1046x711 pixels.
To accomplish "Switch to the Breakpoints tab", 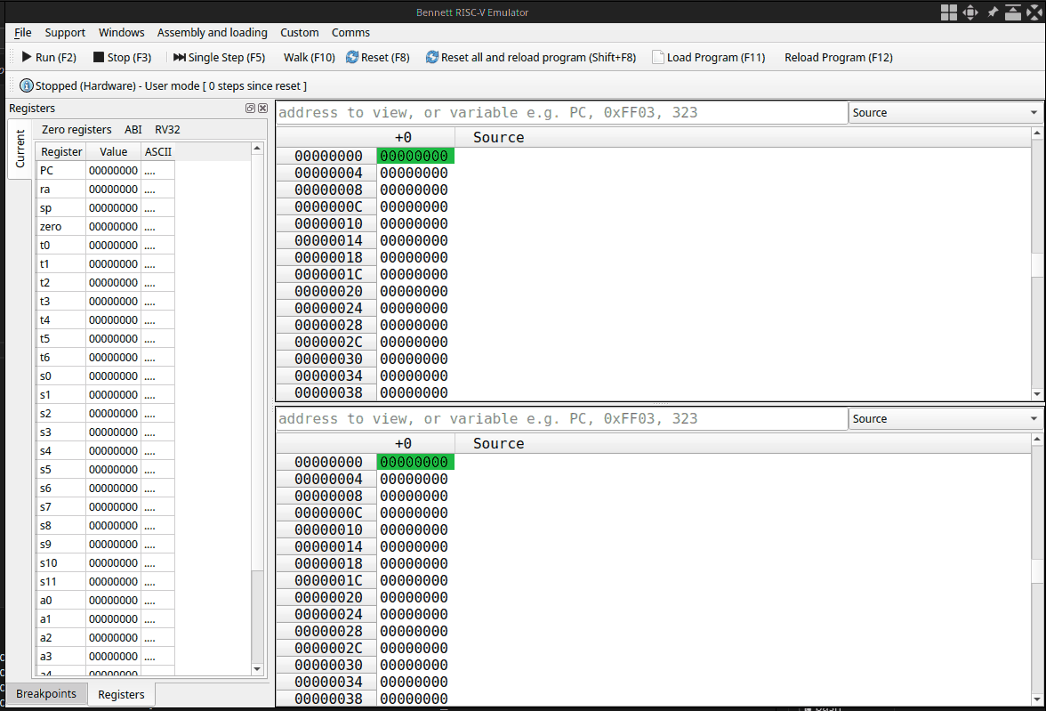I will coord(46,694).
